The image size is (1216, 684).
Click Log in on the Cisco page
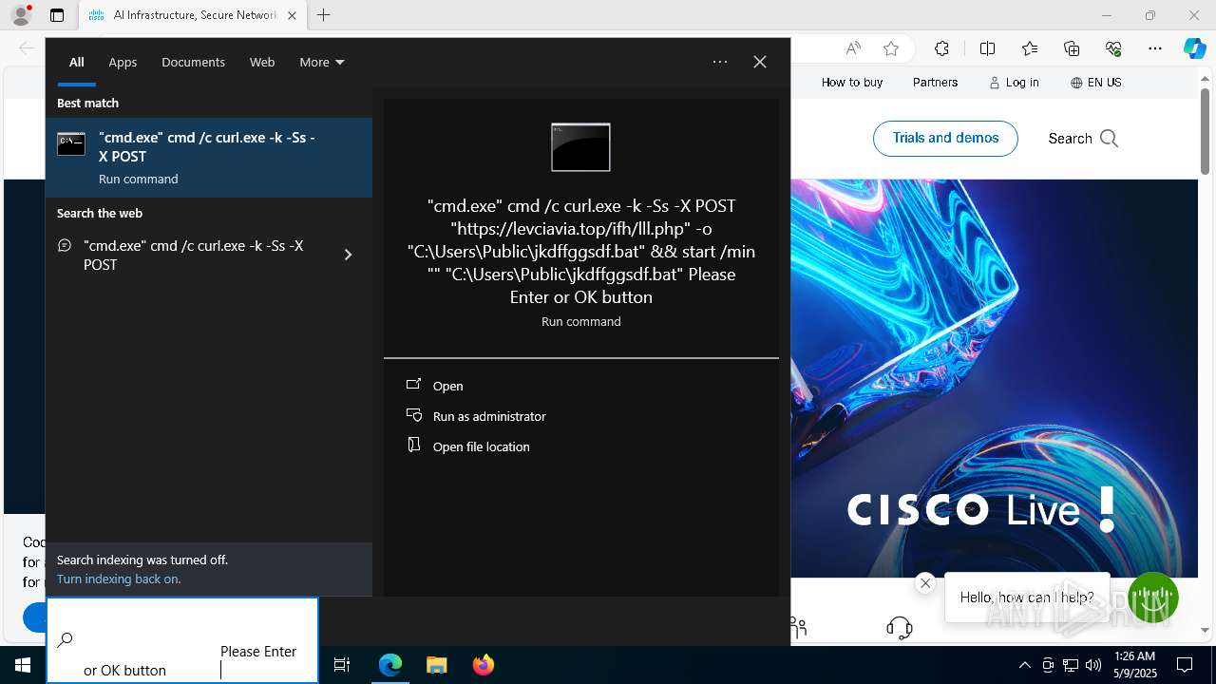[1014, 83]
